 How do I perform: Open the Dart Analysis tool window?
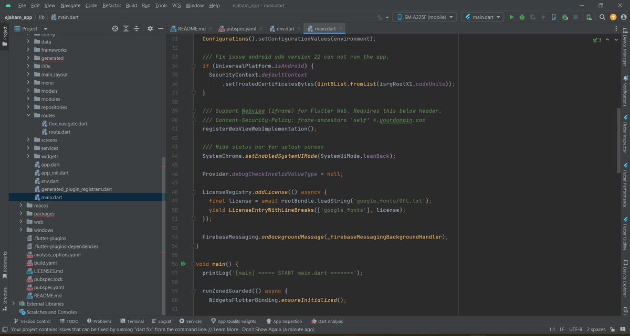click(326, 321)
